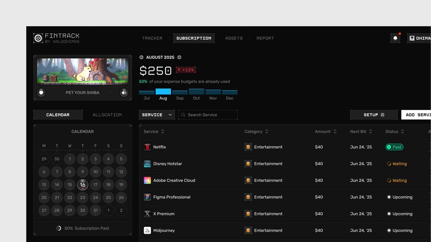Click the notification bell icon
This screenshot has height=242, width=431.
[x=395, y=38]
